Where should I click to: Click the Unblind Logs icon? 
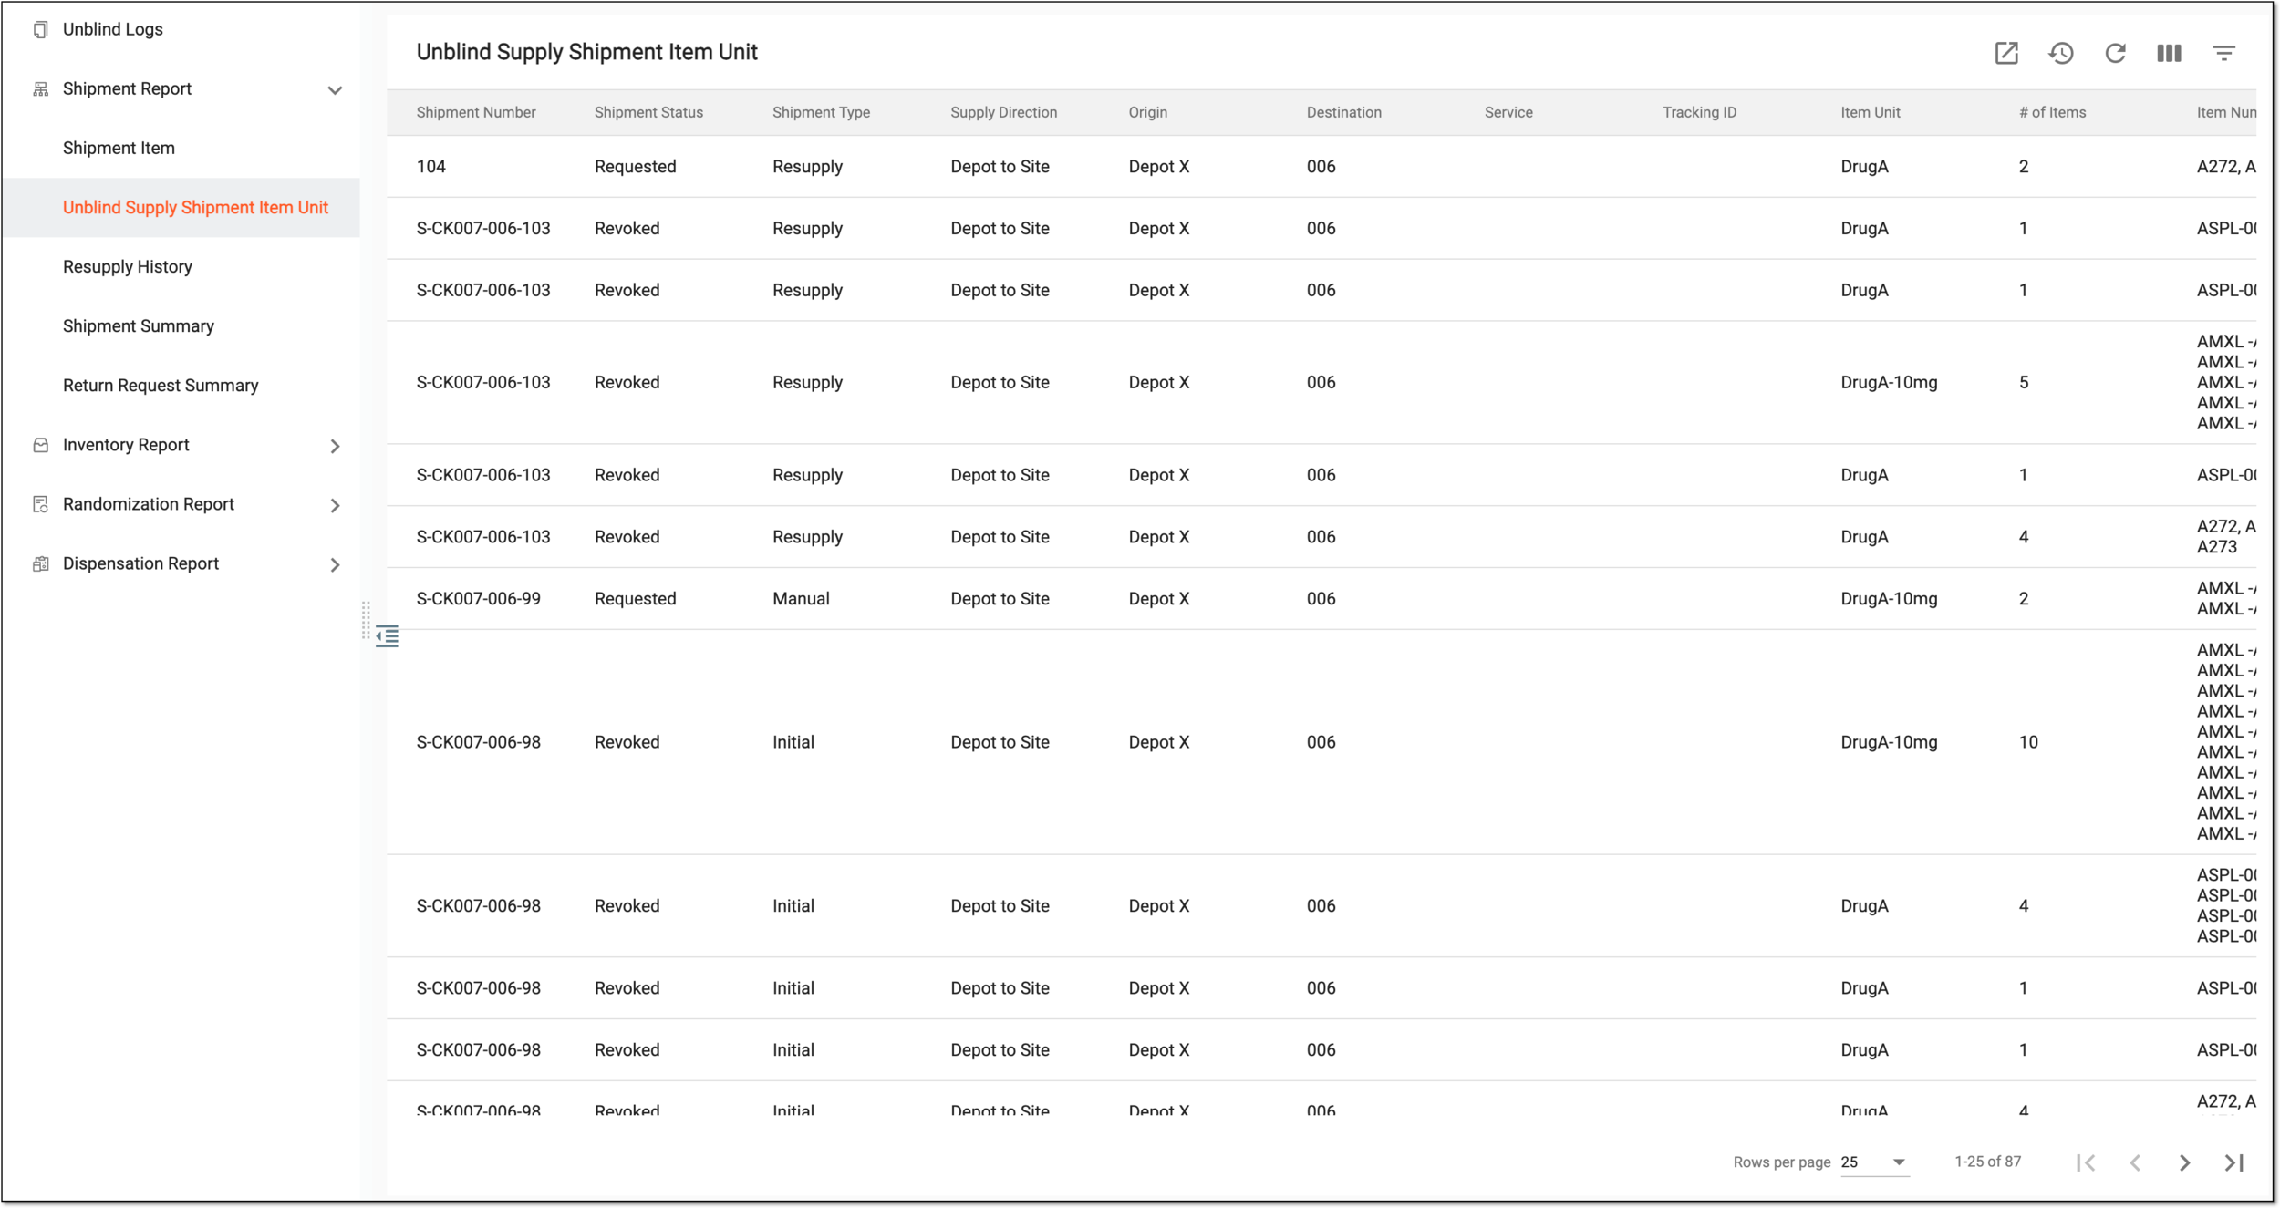pos(40,30)
